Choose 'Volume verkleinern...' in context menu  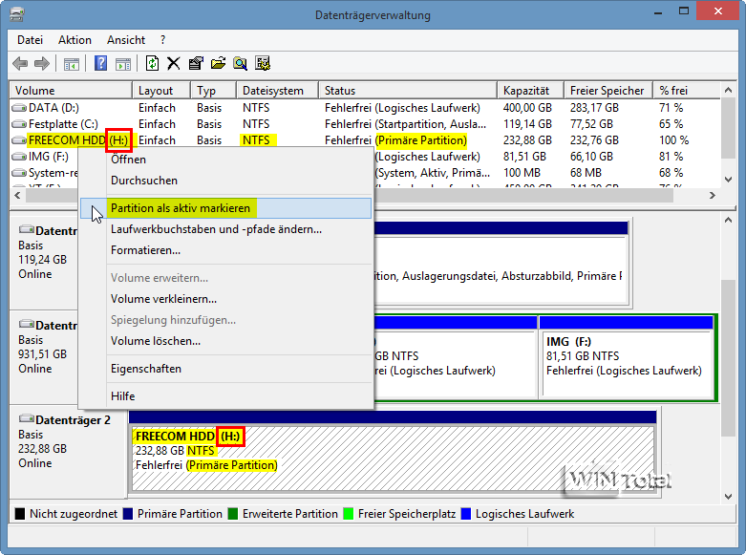163,299
